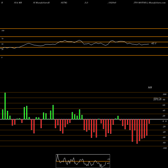Click the 2231.74 price label
Viewport: 168px width, 168px height.
157,98
